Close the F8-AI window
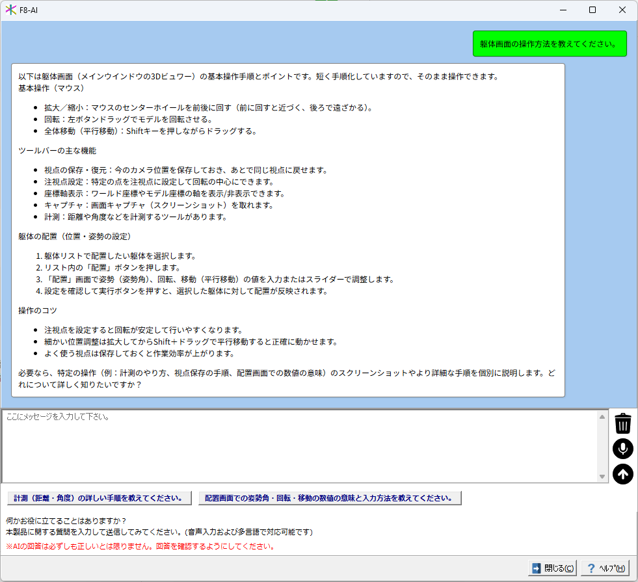The width and height of the screenshot is (638, 582). tap(622, 10)
